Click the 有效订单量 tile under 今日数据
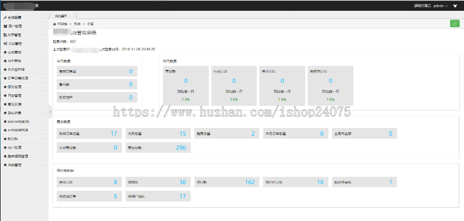The width and height of the screenshot is (464, 221). (97, 71)
